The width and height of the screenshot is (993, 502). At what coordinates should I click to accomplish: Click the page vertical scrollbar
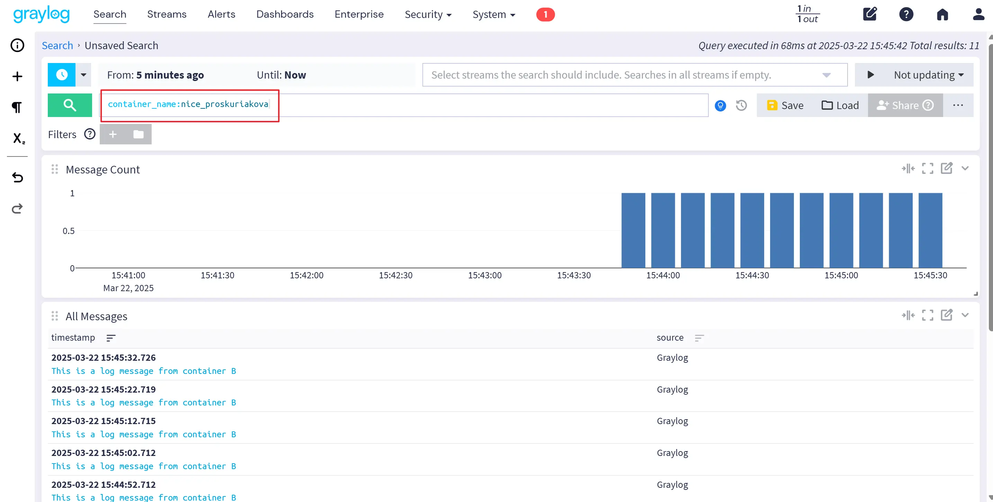click(990, 188)
